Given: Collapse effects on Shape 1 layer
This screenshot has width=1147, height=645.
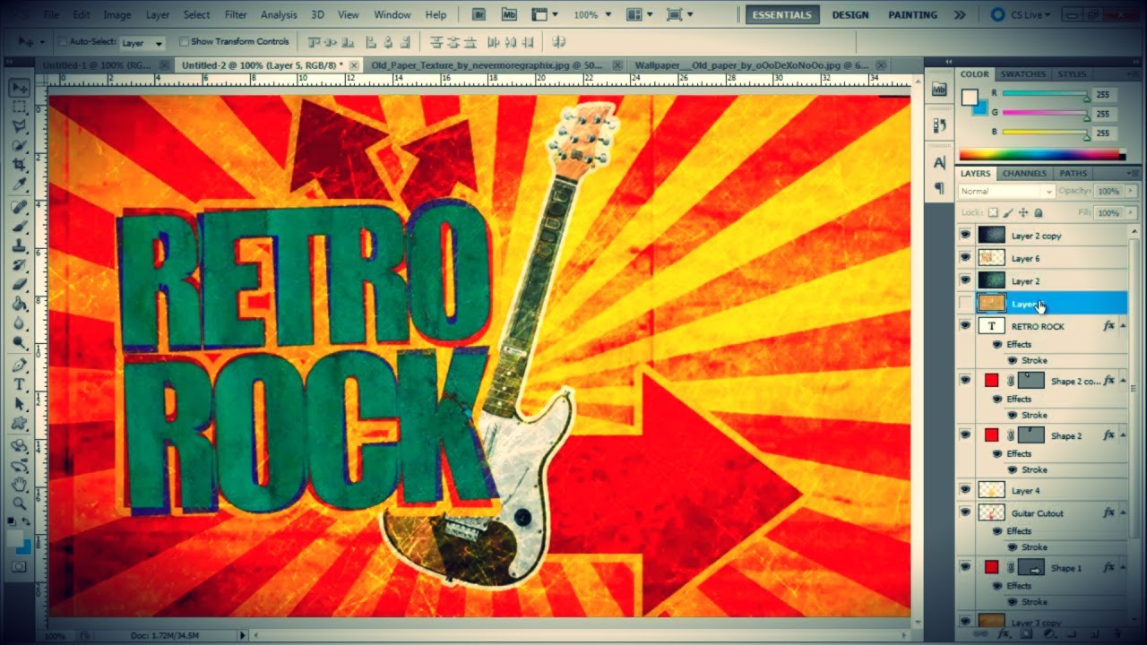Looking at the screenshot, I should (1123, 567).
